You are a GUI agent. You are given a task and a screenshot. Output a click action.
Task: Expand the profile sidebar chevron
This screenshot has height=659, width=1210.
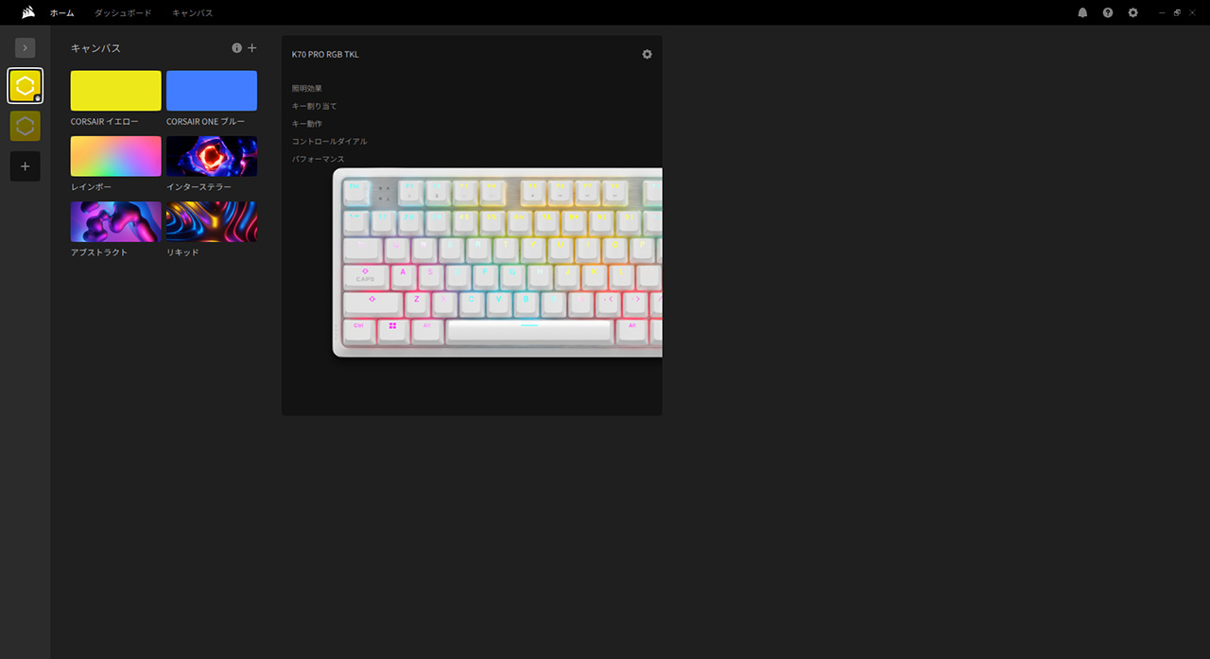[26, 47]
